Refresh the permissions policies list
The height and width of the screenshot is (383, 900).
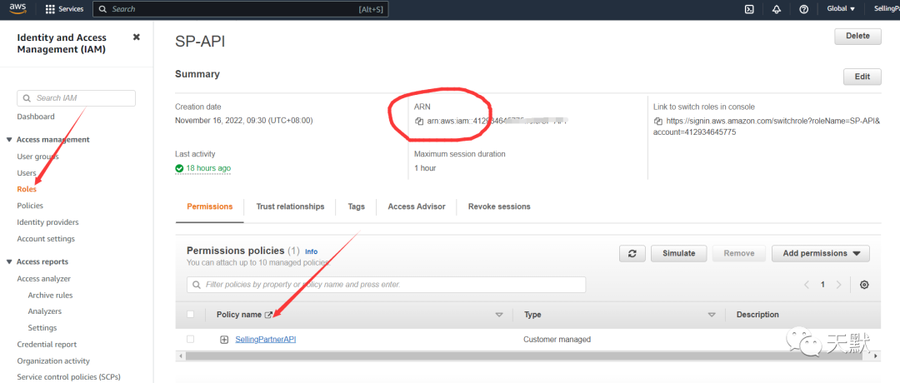632,253
